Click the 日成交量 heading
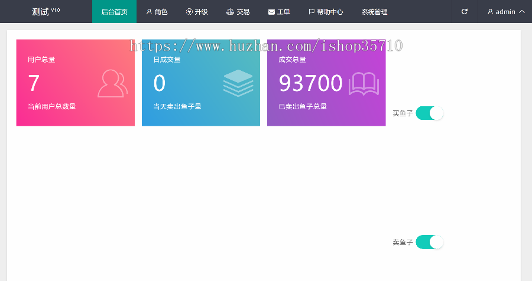The width and height of the screenshot is (532, 281). [167, 60]
